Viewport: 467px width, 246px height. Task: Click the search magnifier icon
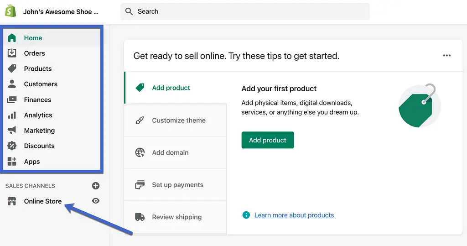(x=129, y=11)
